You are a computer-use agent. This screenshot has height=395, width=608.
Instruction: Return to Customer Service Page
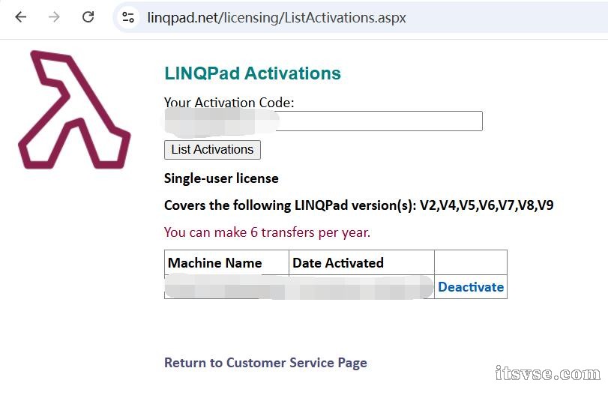pyautogui.click(x=265, y=363)
